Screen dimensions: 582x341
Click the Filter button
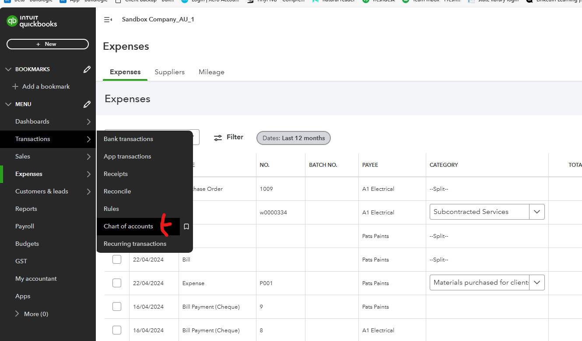pos(228,138)
